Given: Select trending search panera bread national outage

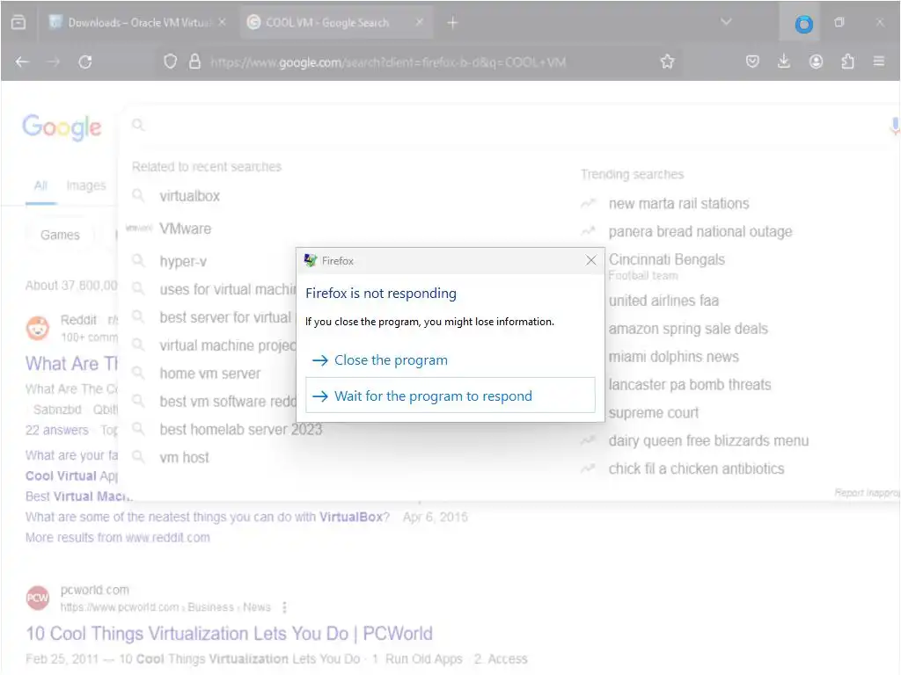Looking at the screenshot, I should click(700, 232).
